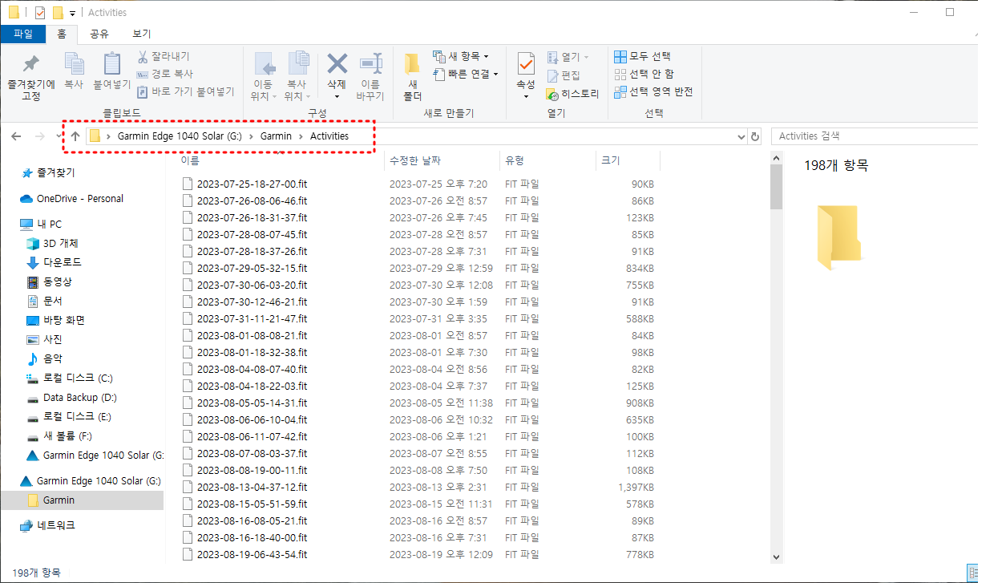Open 동영상 folder in sidebar
1006x583 pixels.
pyautogui.click(x=50, y=281)
